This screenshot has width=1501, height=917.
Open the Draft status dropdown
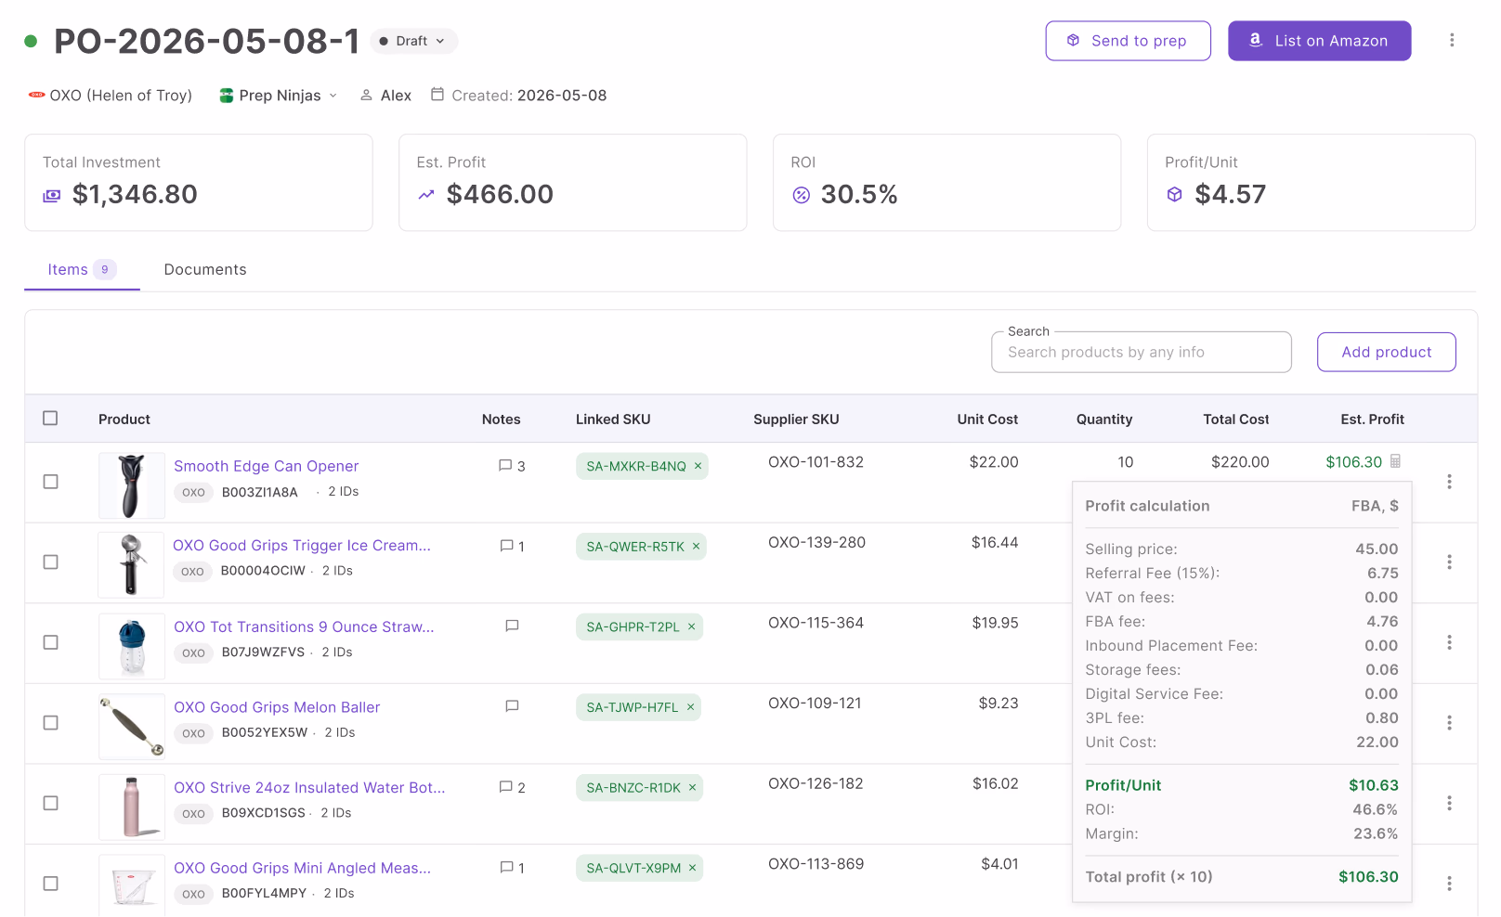point(413,41)
